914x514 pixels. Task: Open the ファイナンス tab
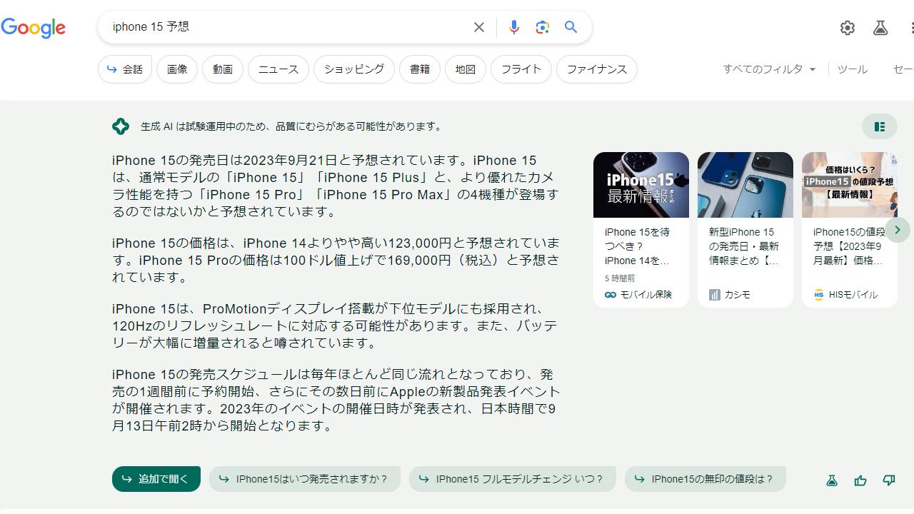pos(597,69)
